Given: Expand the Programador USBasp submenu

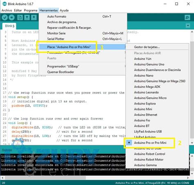Looking at the screenshot, I should click(83, 66).
